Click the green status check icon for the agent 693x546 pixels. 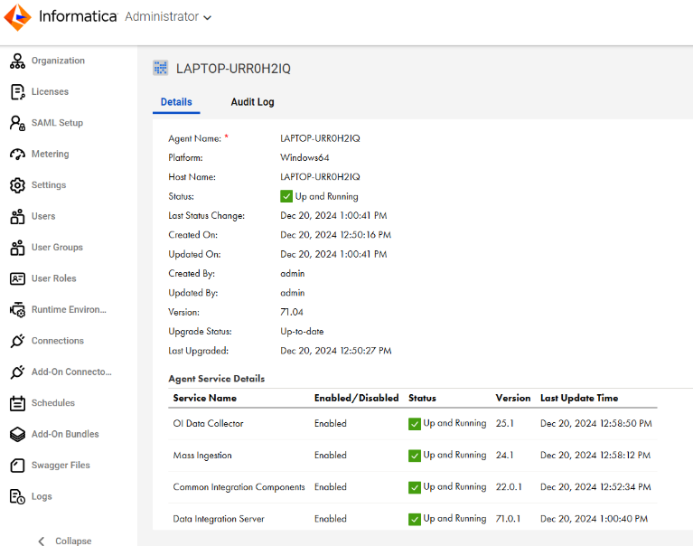tap(286, 196)
